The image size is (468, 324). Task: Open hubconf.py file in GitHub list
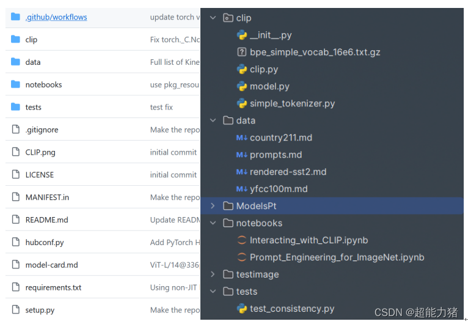45,243
